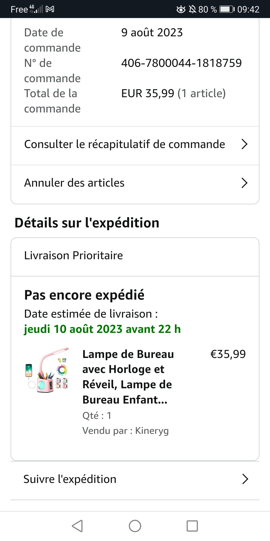This screenshot has width=270, height=541.
Task: Open the pink desk lamp product thumbnail
Action: tap(47, 370)
